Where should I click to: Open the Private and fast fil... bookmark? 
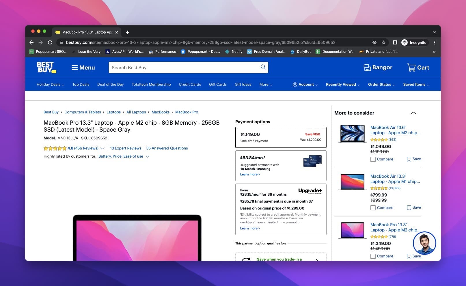(x=379, y=52)
